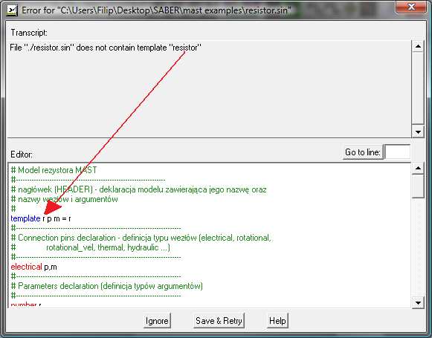Click the '# nazwy wezlow i argumentow' comment

64,199
